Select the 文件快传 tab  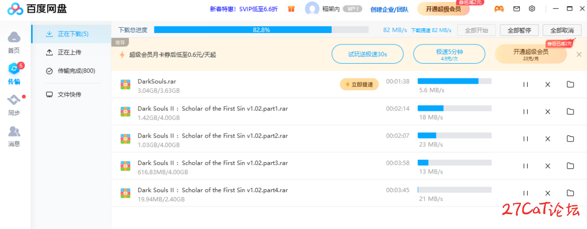coord(71,94)
